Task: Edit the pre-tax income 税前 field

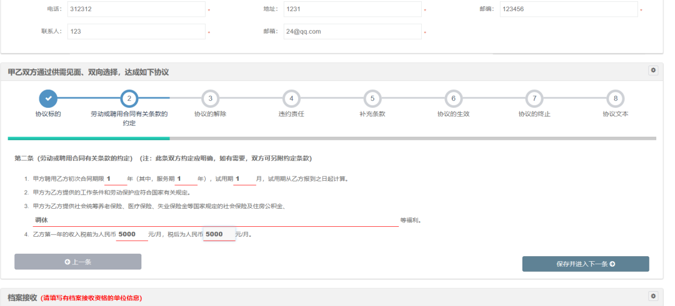Action: coord(131,234)
